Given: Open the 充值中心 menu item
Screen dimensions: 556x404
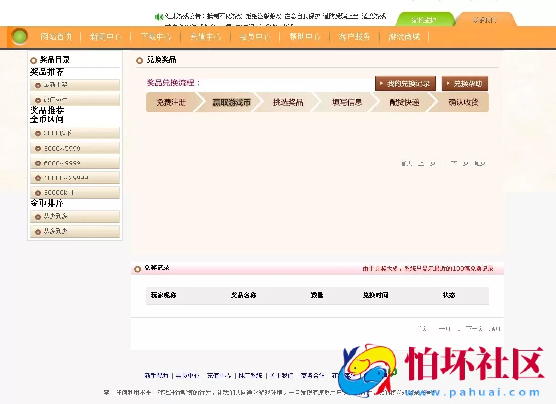Looking at the screenshot, I should click(205, 37).
